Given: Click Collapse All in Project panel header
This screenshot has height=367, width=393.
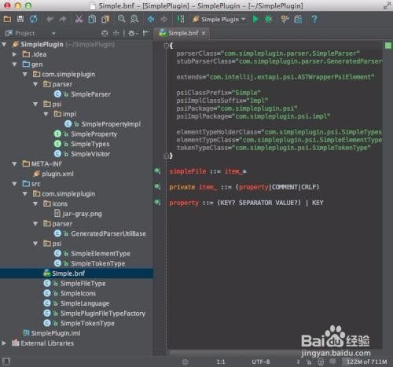Looking at the screenshot, I should click(x=116, y=33).
